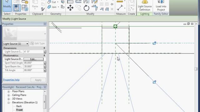Click the Light Source Symbol value 4' 0"
This screenshot has height=112, width=200.
[x=33, y=52]
